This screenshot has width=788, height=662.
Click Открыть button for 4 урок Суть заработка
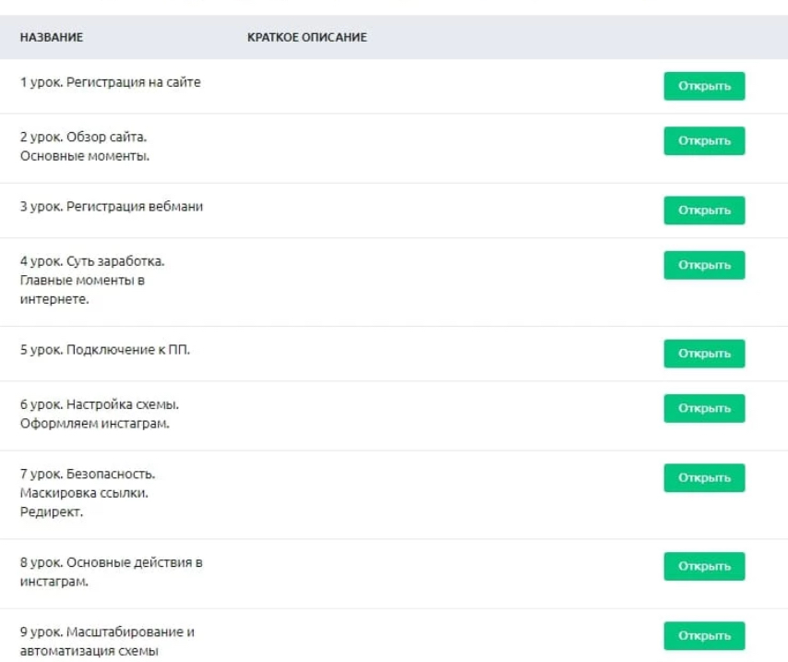(703, 265)
